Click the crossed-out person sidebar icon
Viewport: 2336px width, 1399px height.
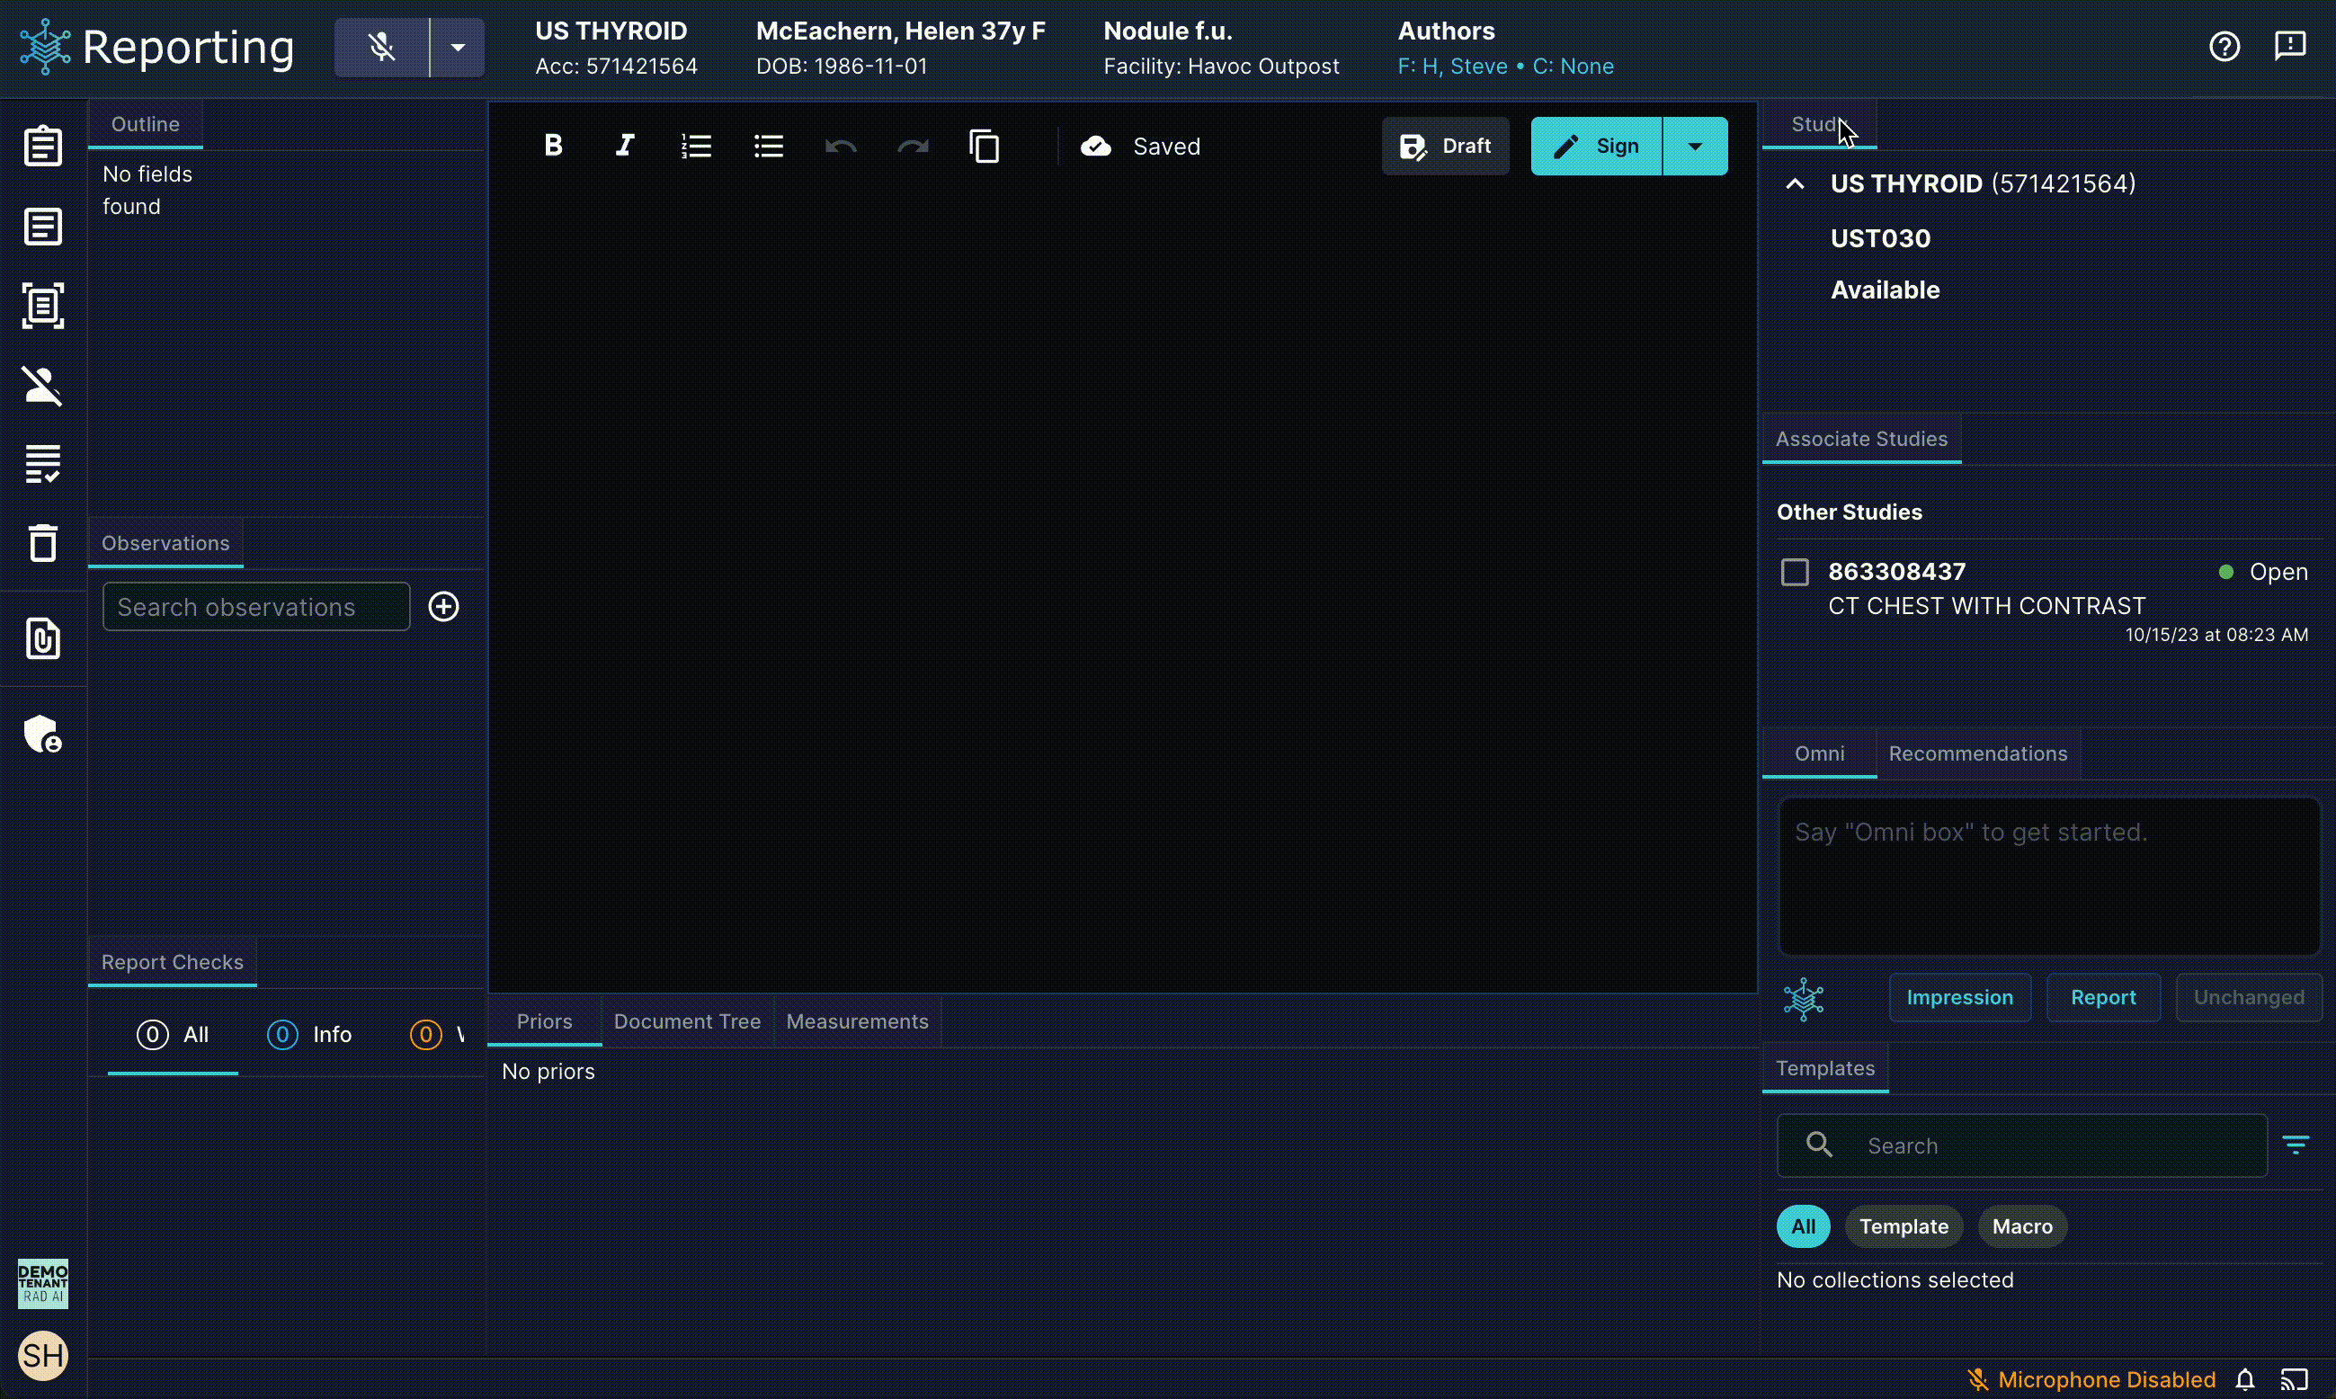click(43, 386)
